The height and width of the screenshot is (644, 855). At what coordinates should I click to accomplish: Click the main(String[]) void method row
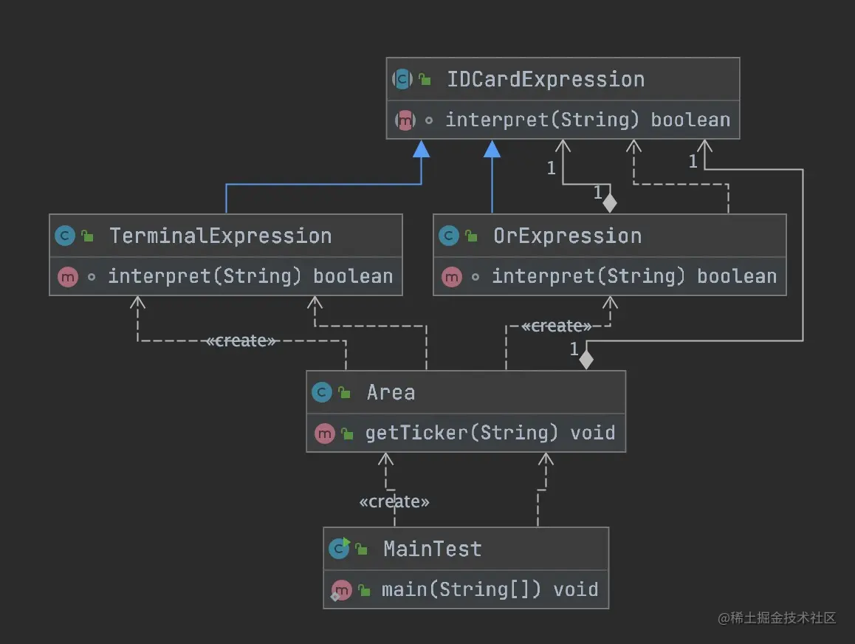[489, 589]
